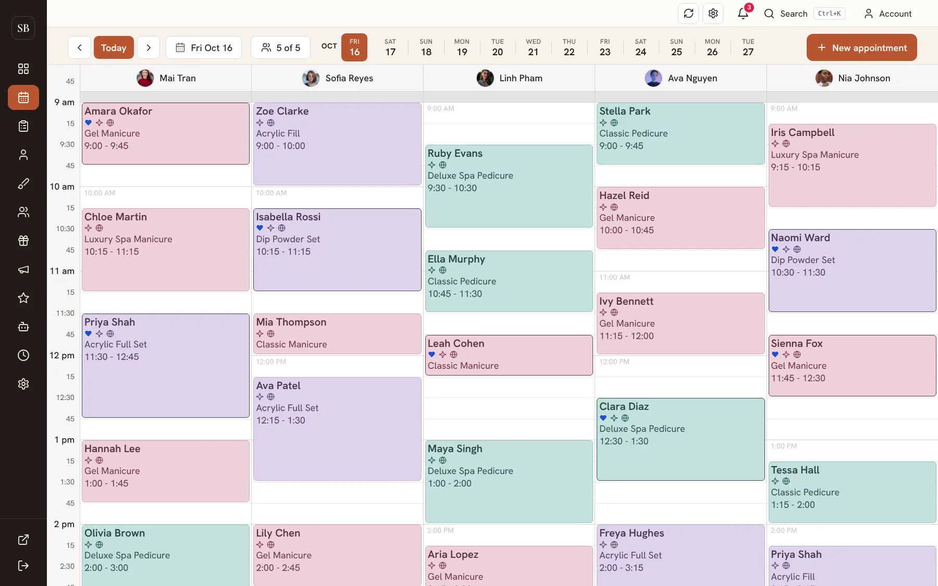Open the Search field
This screenshot has width=938, height=586.
coord(804,14)
